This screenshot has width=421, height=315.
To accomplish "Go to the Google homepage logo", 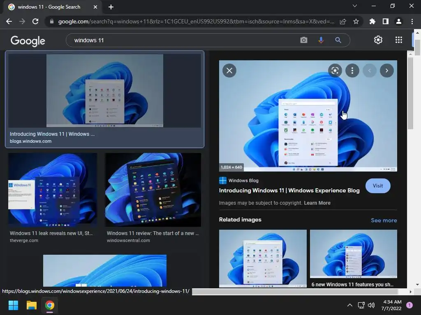I will click(28, 41).
